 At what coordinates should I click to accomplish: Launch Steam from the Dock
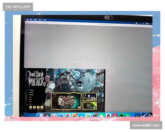[x=144, y=116]
